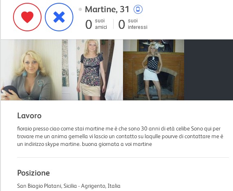The height and width of the screenshot is (191, 233).
Task: Click the zero beside interests label
Action: coord(121,24)
